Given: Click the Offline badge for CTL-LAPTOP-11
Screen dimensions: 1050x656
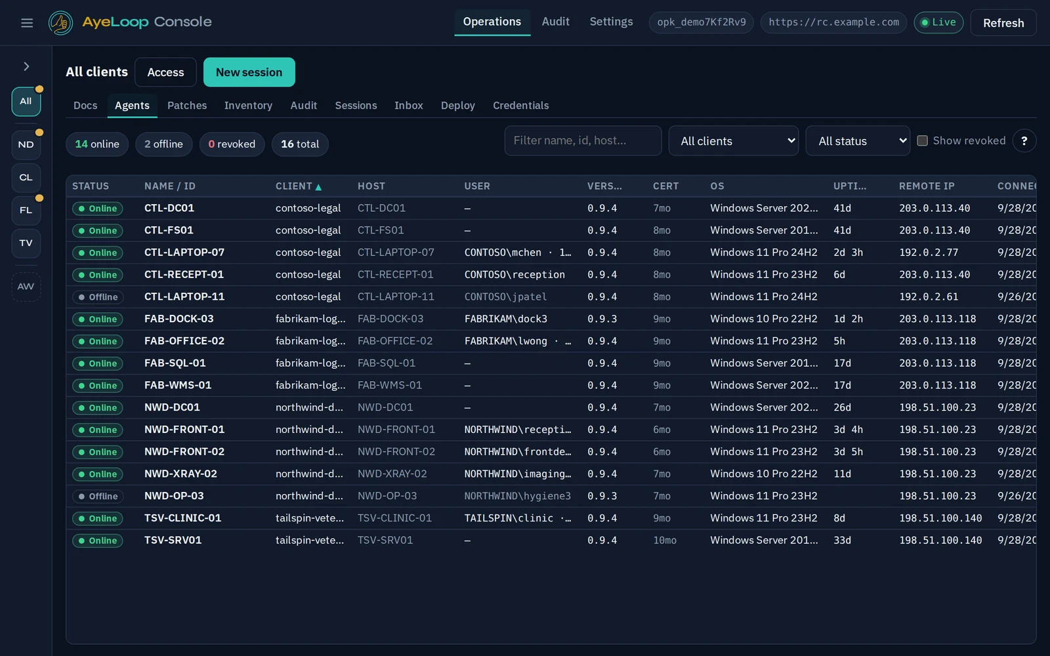Looking at the screenshot, I should pyautogui.click(x=98, y=297).
